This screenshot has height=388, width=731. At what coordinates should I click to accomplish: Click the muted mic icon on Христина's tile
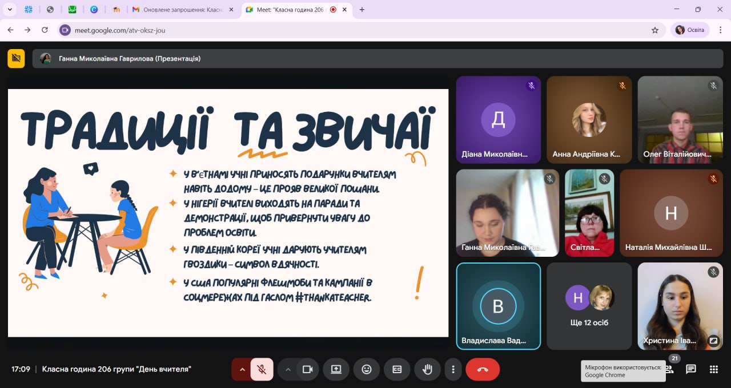coord(713,272)
